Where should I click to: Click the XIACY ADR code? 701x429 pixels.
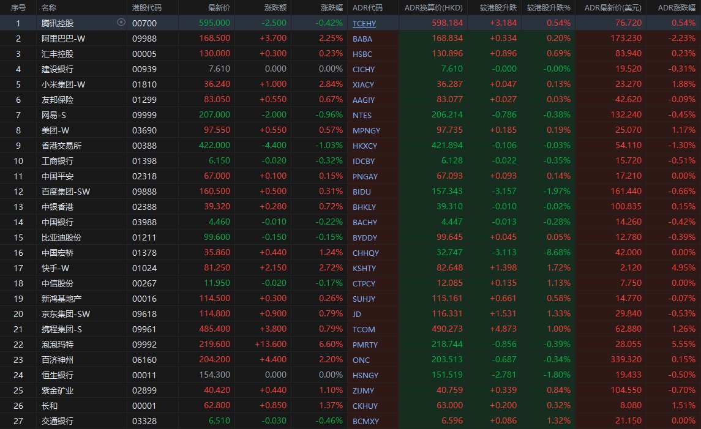pos(363,84)
